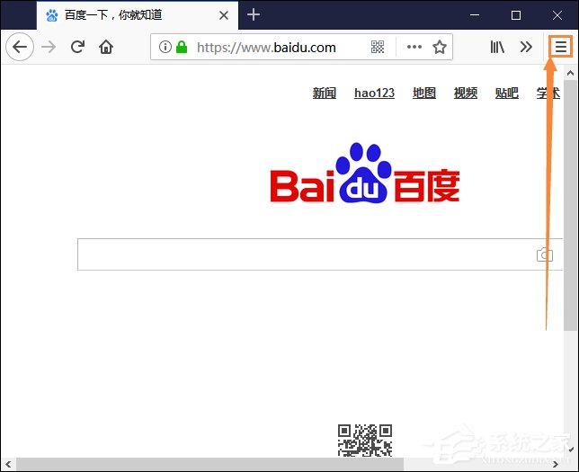Image resolution: width=579 pixels, height=472 pixels.
Task: Click the green padlock security icon
Action: (182, 47)
